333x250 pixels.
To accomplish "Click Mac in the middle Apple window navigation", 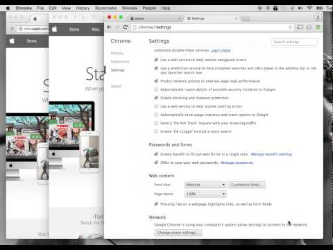I will [x=96, y=29].
